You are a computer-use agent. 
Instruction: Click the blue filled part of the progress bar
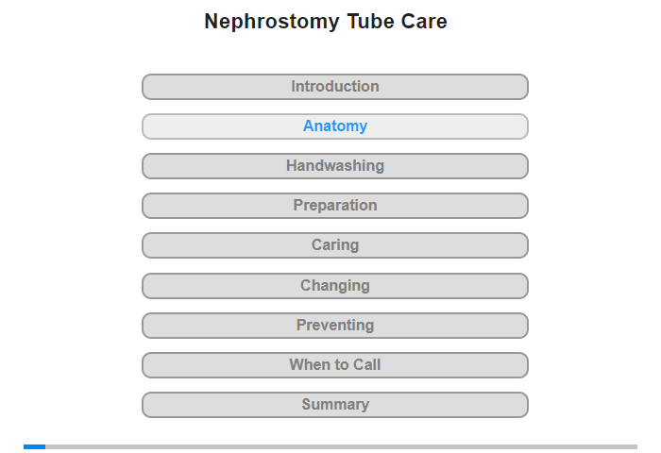pos(35,446)
